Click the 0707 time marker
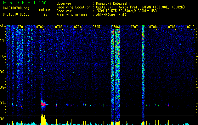The height and width of the screenshot is (125, 198). coord(134,27)
